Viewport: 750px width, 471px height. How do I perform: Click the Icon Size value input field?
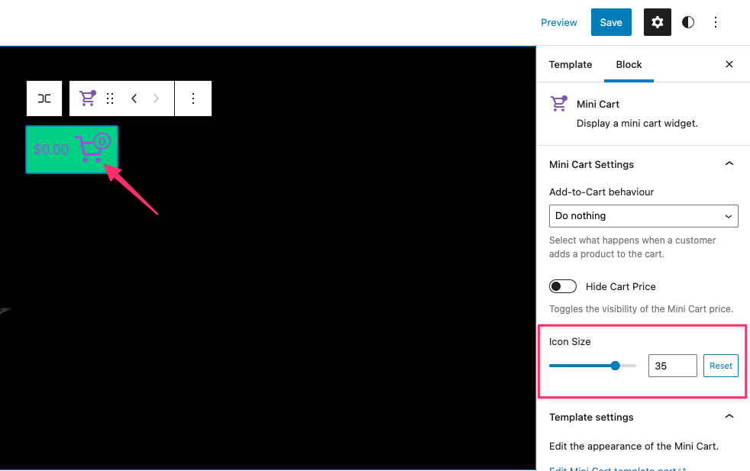(x=671, y=366)
